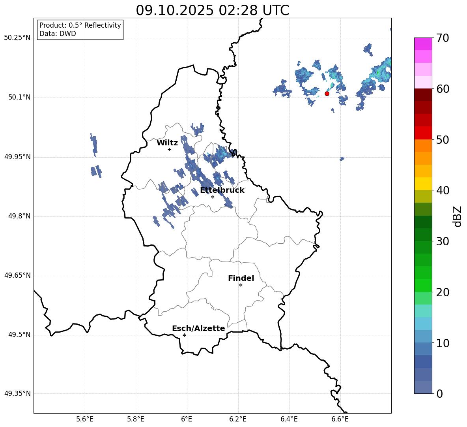Click the 70 tick on the colorbar
Viewport: 467px width, 427px height.
(x=443, y=38)
